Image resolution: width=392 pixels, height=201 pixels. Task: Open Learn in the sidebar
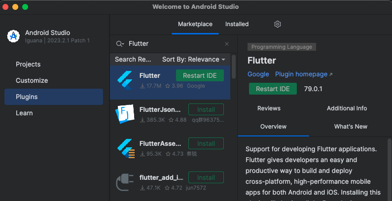(x=54, y=113)
